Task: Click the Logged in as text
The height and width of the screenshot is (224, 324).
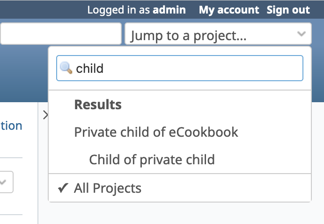Action: pos(118,10)
